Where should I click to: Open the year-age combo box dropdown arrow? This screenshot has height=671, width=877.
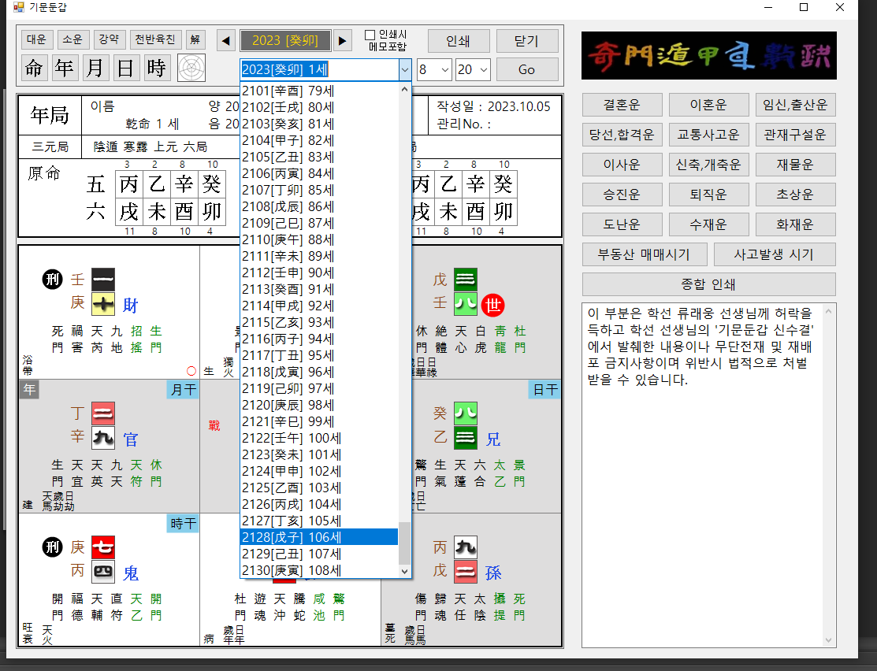click(x=404, y=70)
